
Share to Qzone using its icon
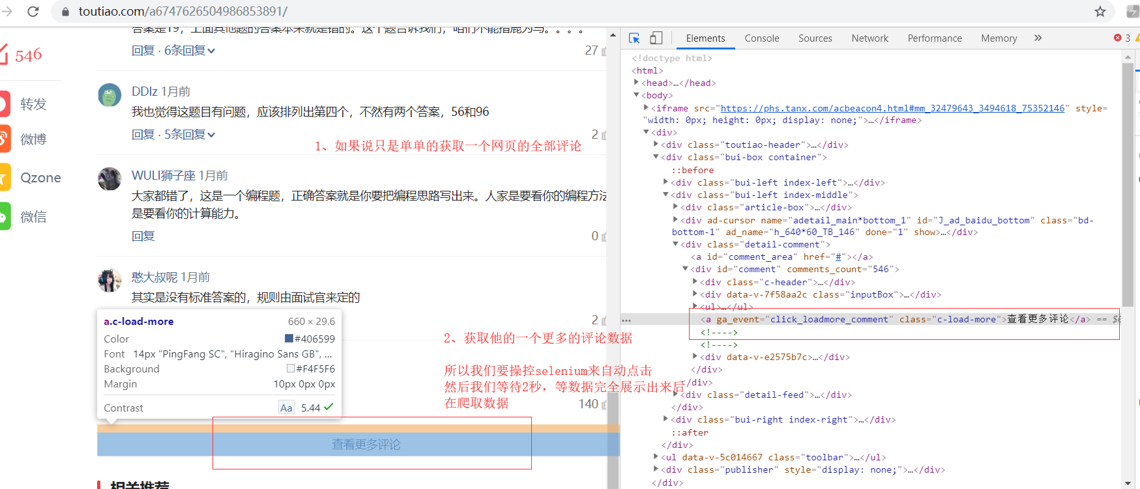(x=5, y=177)
